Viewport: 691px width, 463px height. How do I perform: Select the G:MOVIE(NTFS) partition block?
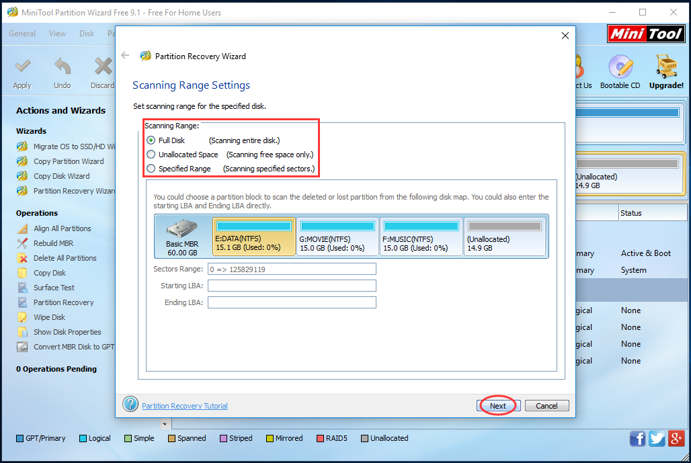tap(337, 237)
